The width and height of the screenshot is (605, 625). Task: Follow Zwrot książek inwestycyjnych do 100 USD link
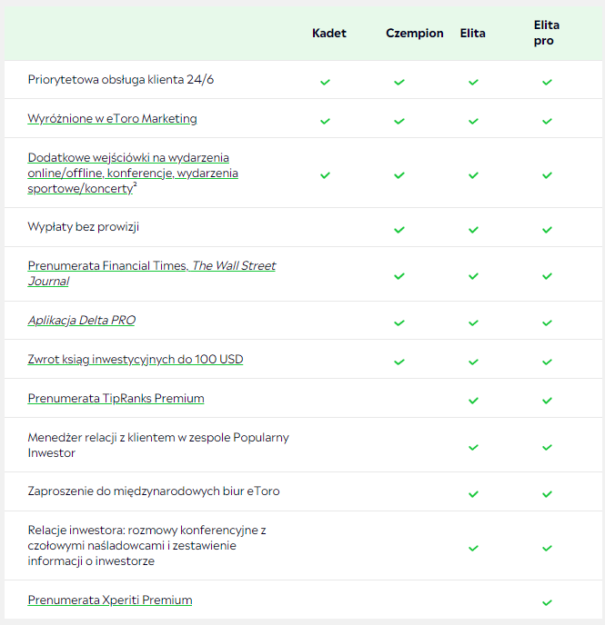click(x=135, y=360)
